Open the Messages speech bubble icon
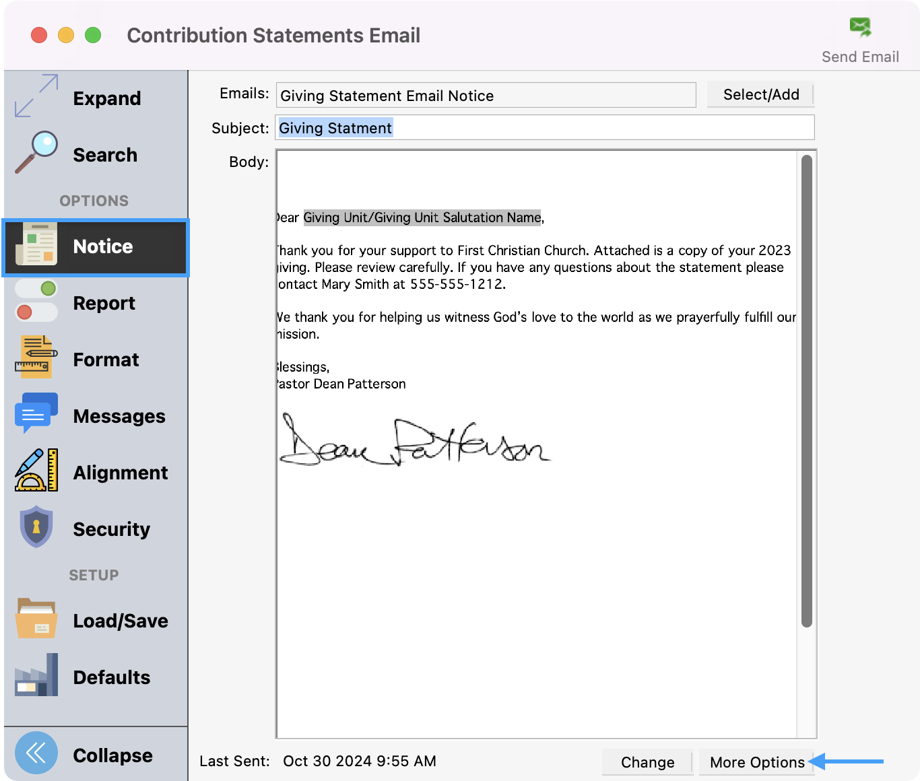The height and width of the screenshot is (781, 920). pyautogui.click(x=36, y=414)
